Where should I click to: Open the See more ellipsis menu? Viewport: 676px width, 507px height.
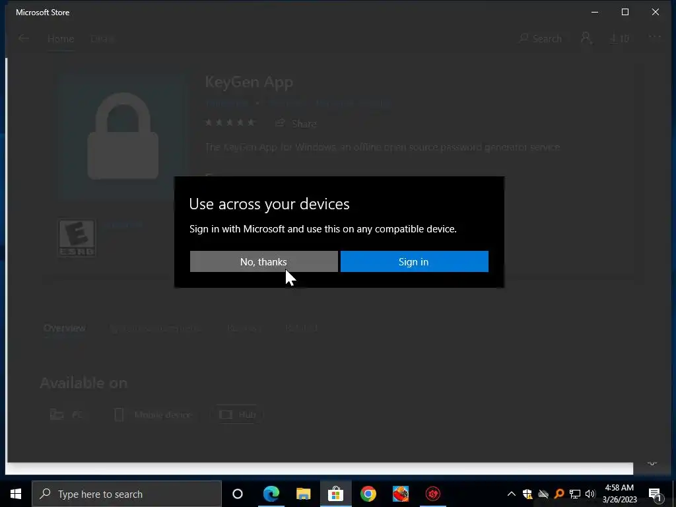(x=654, y=37)
